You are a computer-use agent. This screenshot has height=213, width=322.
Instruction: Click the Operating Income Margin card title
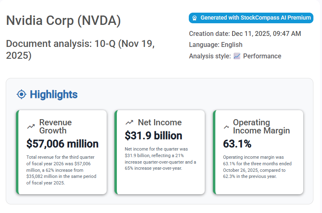(261, 126)
